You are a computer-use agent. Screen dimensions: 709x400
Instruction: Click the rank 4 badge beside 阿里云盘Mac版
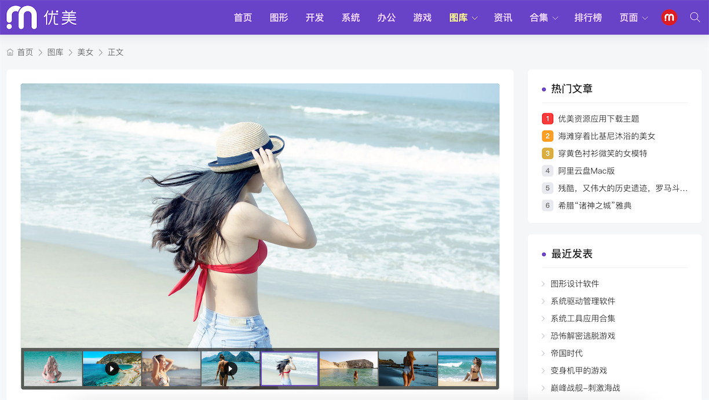point(547,171)
